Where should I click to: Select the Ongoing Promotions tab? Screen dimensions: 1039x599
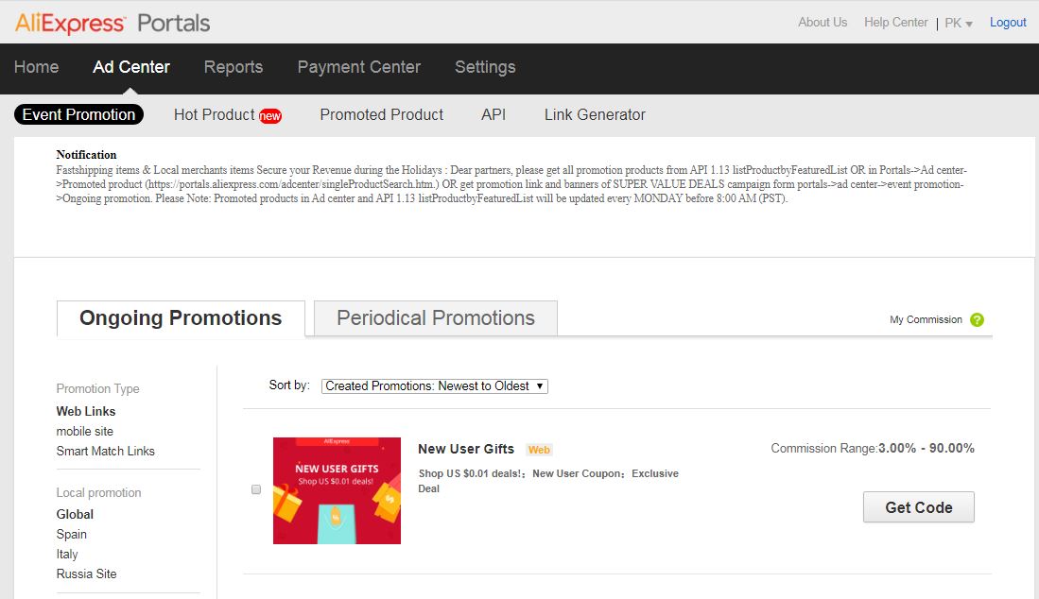pos(181,318)
